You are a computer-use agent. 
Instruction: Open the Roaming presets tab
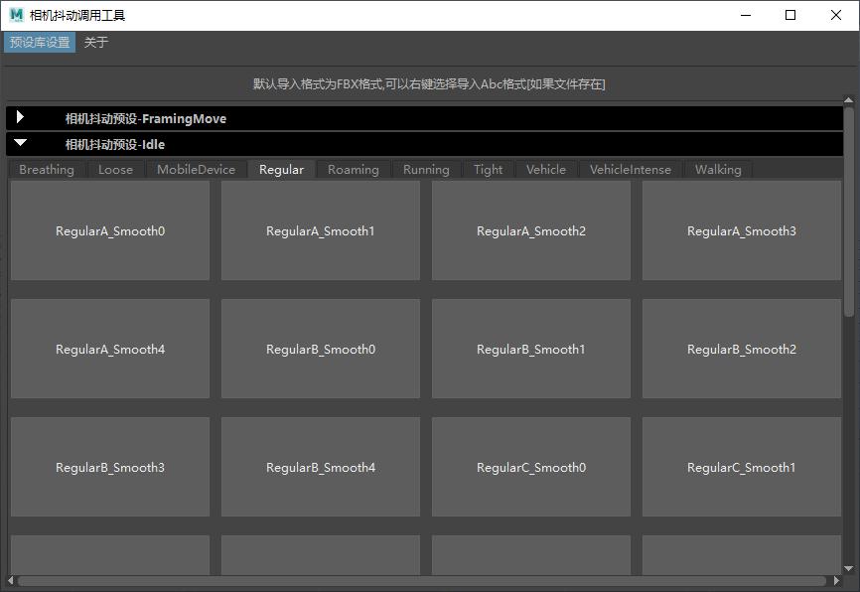tap(353, 170)
